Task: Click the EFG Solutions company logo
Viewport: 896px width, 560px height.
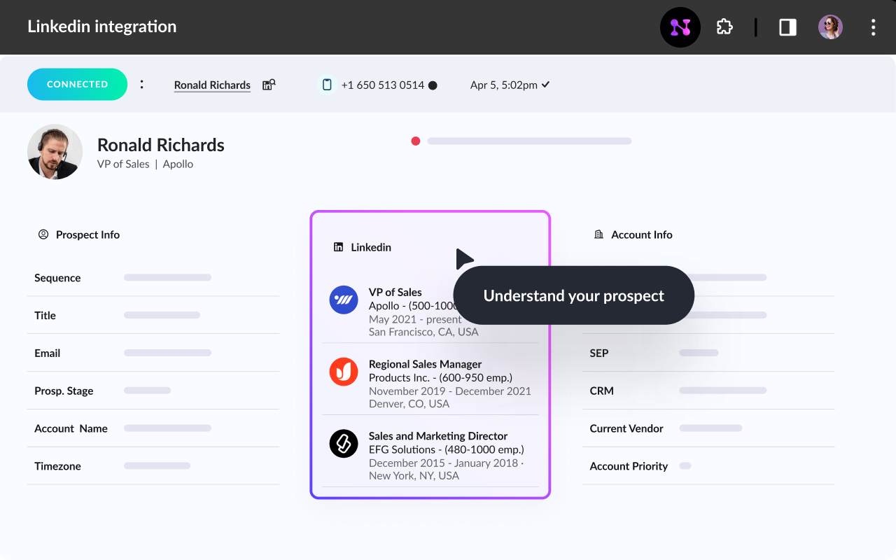Action: [344, 444]
